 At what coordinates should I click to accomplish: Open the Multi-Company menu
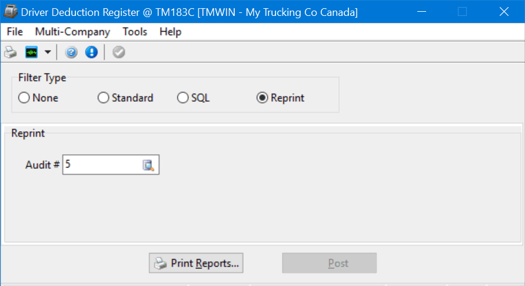pos(72,32)
